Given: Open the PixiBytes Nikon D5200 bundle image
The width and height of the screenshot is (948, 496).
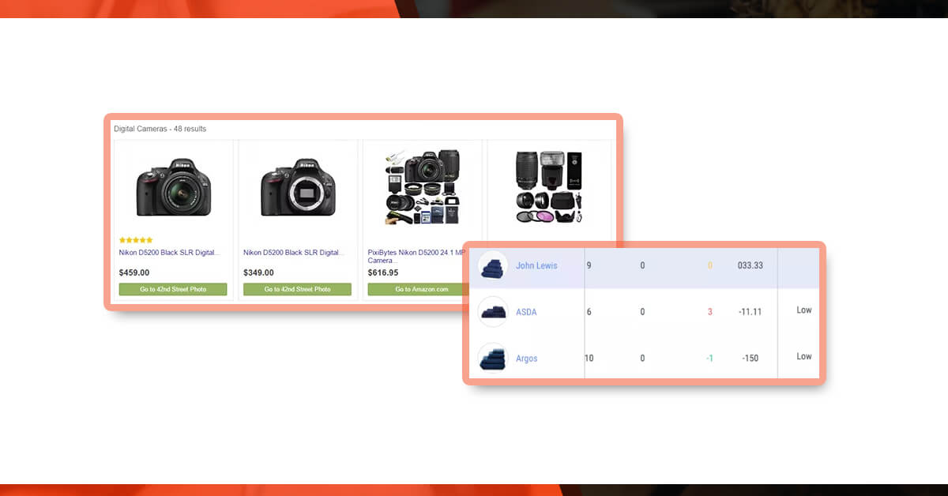Looking at the screenshot, I should click(423, 186).
